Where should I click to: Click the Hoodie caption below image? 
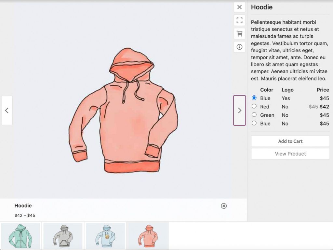(23, 206)
